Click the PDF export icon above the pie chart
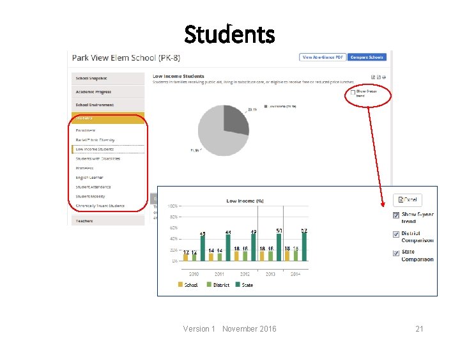Viewport: 460px width, 345px height. pyautogui.click(x=378, y=77)
